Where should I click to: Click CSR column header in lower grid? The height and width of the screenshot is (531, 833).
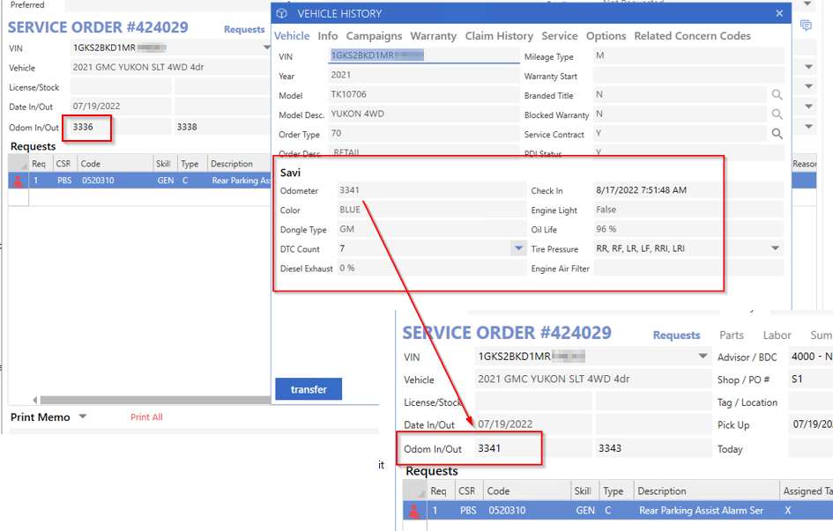coord(467,491)
